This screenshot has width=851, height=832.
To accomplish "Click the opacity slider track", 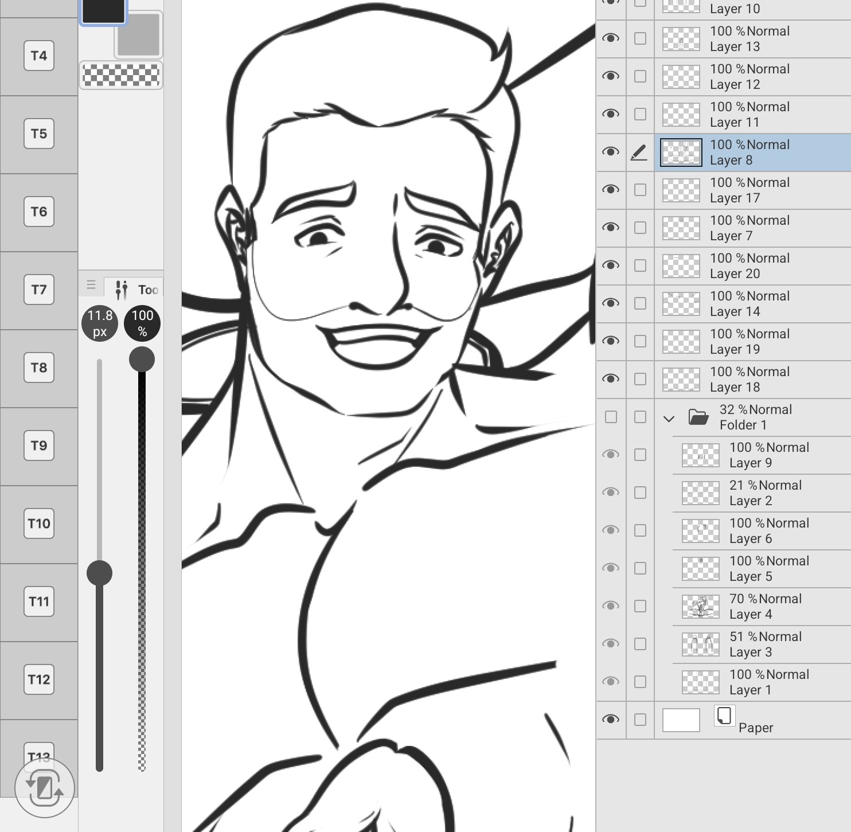I will [x=142, y=565].
